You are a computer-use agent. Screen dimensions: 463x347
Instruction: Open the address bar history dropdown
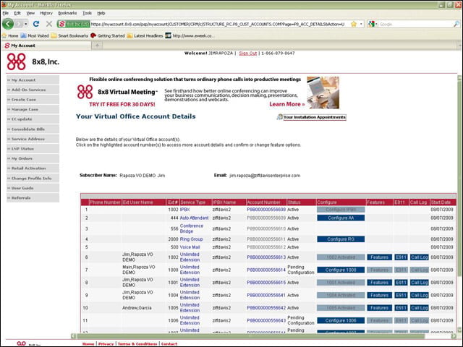point(361,24)
